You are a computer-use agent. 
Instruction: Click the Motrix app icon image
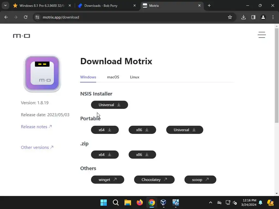click(x=42, y=73)
